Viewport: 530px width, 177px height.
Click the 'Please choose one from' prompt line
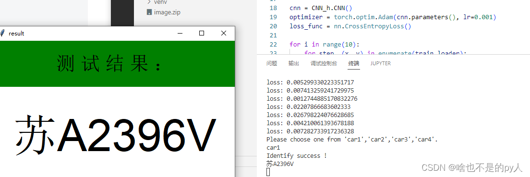352,139
